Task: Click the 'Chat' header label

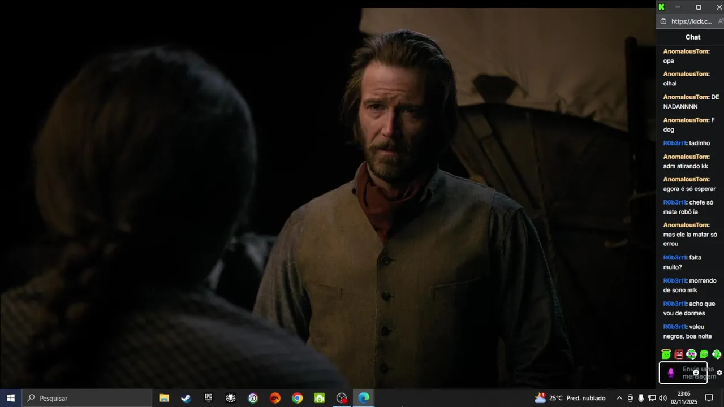Action: coord(693,37)
